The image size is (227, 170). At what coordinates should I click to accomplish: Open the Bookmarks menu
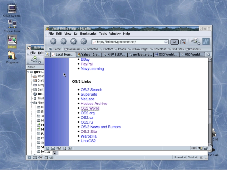88,34
